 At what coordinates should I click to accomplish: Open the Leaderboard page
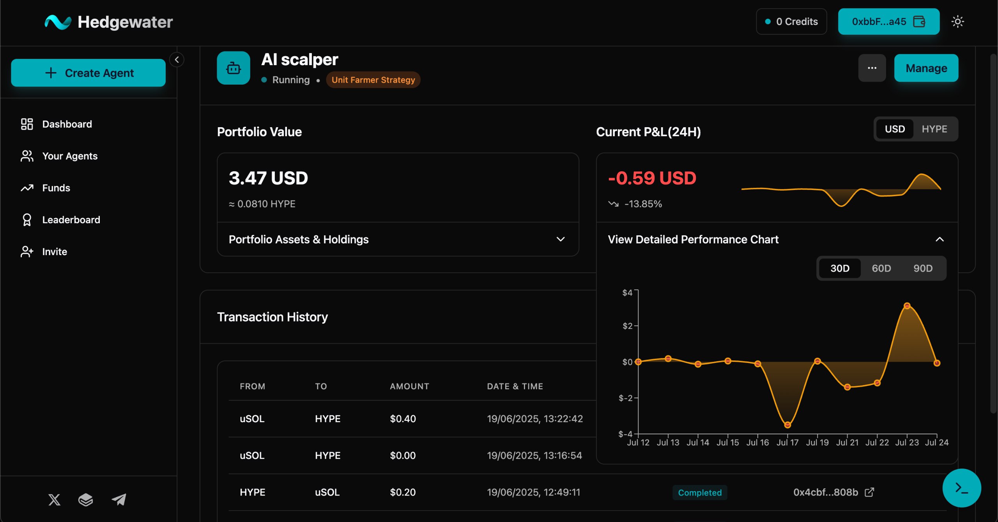pos(88,220)
